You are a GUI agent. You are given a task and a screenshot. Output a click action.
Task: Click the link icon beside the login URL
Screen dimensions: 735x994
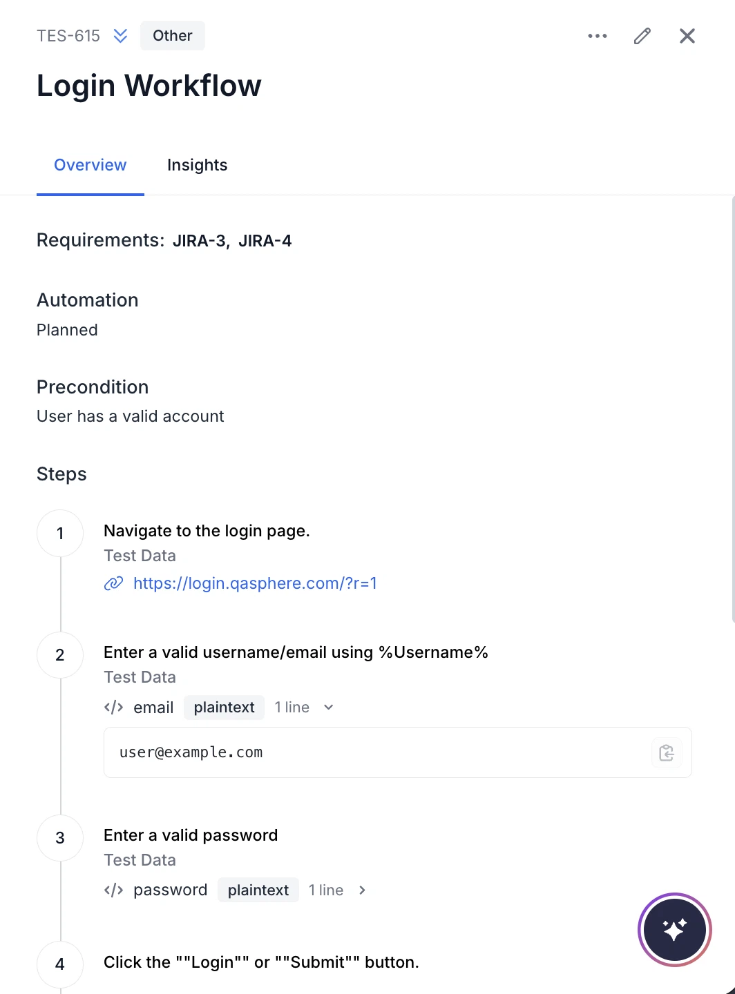click(113, 583)
